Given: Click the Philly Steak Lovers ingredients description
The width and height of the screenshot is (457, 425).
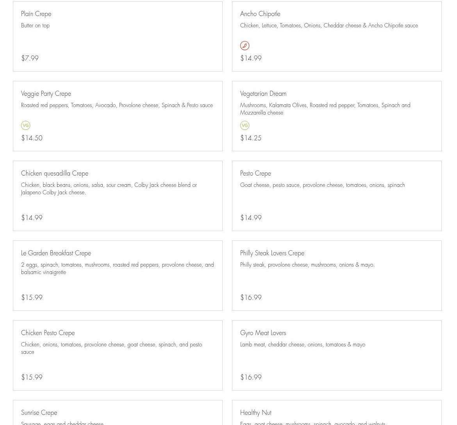Looking at the screenshot, I should click(307, 265).
